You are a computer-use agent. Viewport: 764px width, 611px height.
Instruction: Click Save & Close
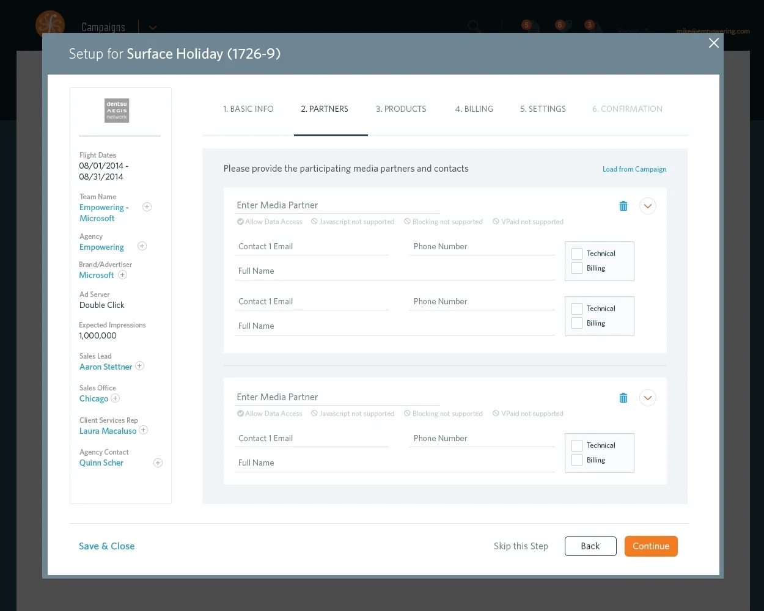coord(107,546)
